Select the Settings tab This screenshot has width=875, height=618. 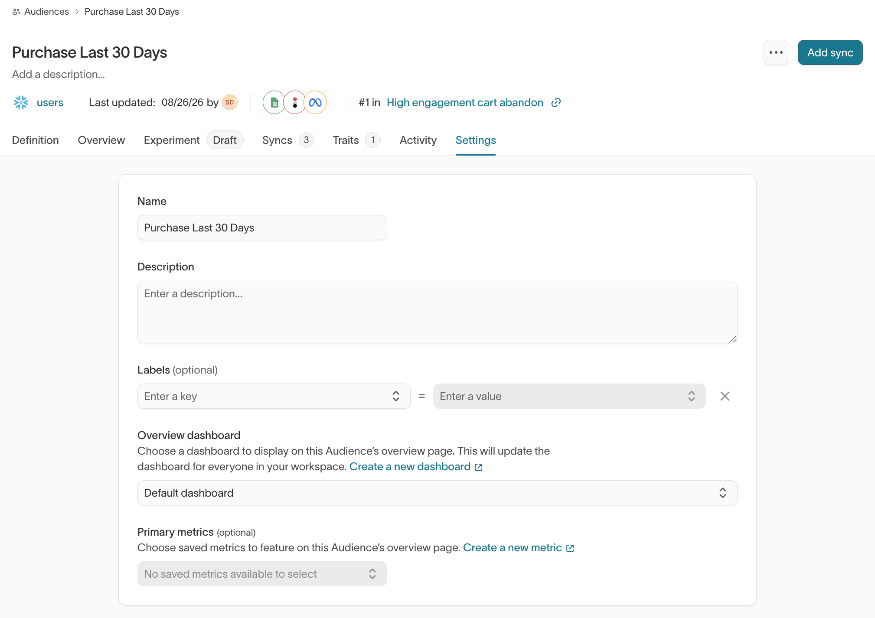(476, 140)
